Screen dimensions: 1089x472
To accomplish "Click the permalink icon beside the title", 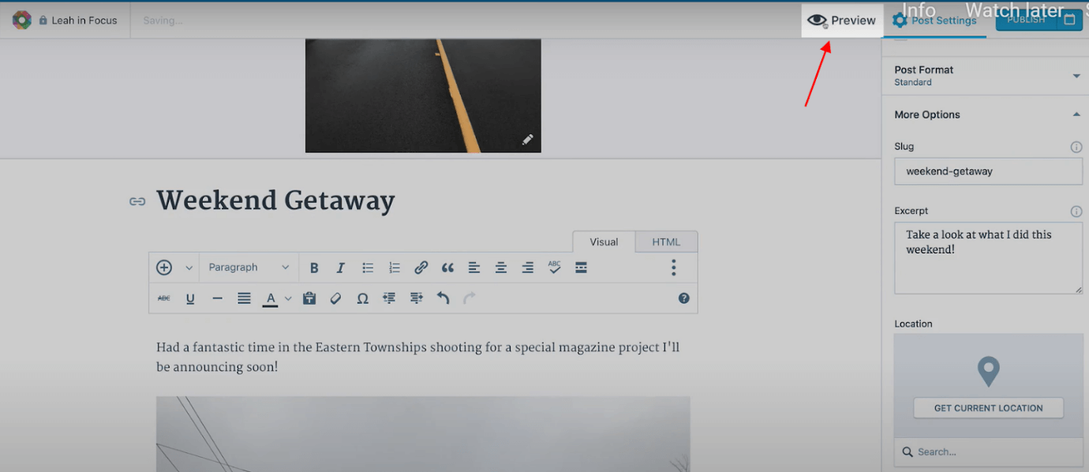I will click(137, 202).
